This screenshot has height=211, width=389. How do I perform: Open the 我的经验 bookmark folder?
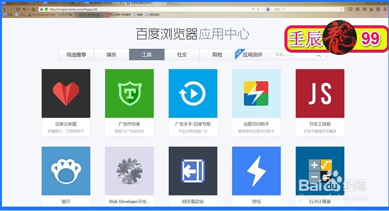[152, 15]
